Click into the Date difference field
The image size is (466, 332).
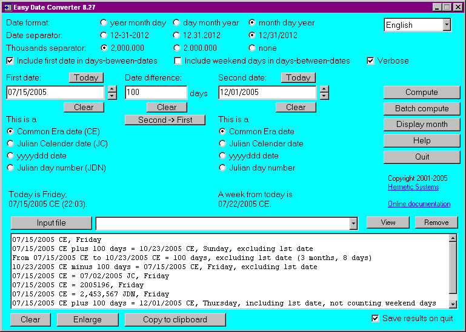[156, 93]
